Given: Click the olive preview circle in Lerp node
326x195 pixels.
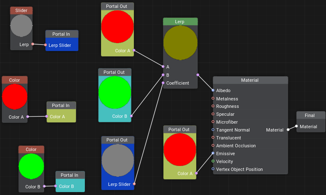Looking at the screenshot, I should 180,43.
